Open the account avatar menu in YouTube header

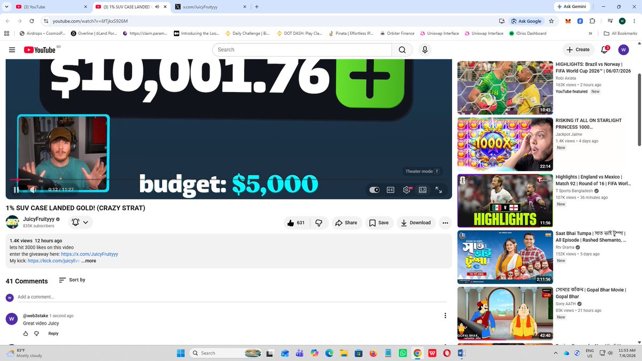tap(623, 50)
